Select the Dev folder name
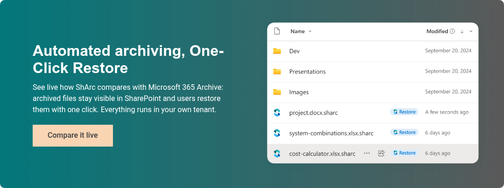 [294, 51]
